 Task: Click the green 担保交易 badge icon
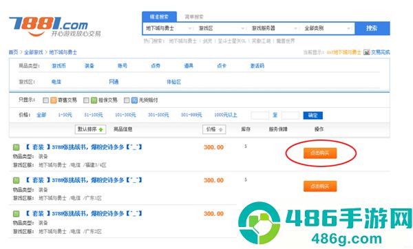click(x=94, y=100)
